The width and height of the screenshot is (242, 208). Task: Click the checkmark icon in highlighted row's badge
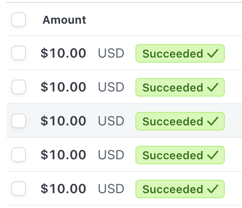coord(213,121)
